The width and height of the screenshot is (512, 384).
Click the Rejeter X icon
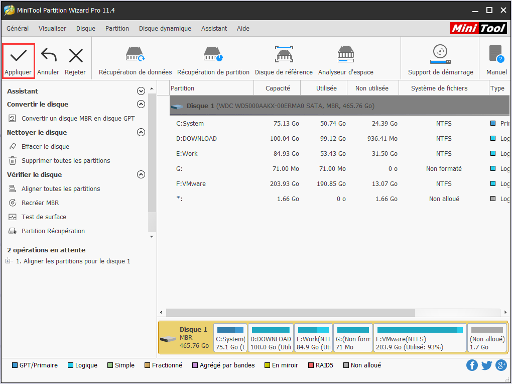(75, 55)
